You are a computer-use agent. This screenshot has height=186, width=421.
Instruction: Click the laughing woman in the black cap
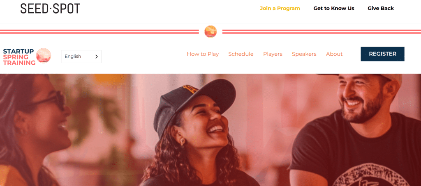(197, 134)
